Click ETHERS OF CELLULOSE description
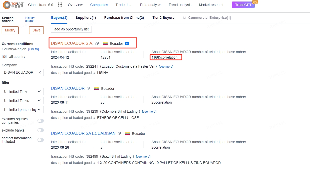 coord(118,118)
